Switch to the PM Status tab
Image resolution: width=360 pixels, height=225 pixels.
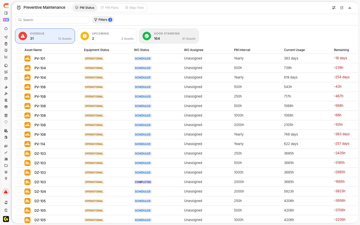[x=85, y=8]
